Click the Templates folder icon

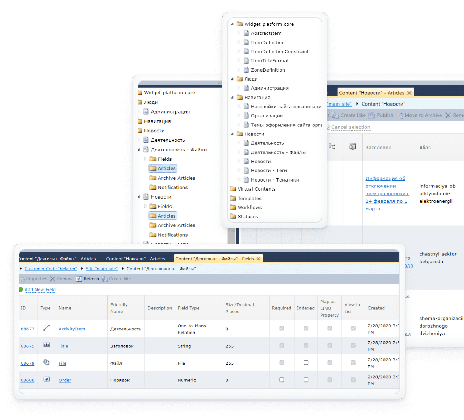tap(233, 198)
